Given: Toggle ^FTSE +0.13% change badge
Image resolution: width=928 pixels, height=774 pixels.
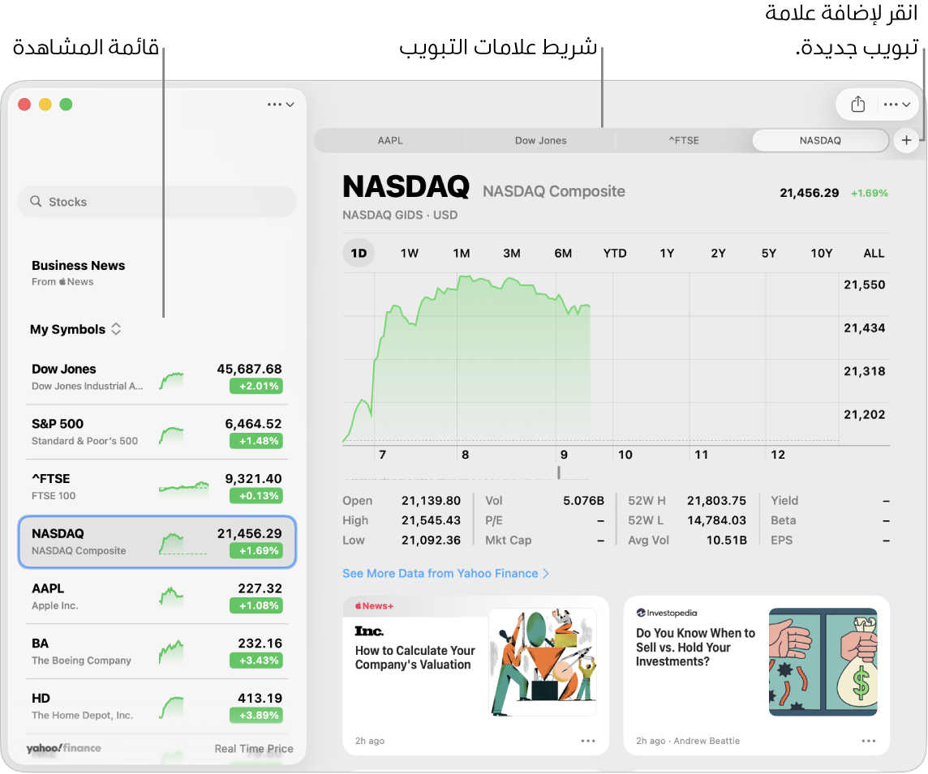Looking at the screenshot, I should click(x=256, y=496).
